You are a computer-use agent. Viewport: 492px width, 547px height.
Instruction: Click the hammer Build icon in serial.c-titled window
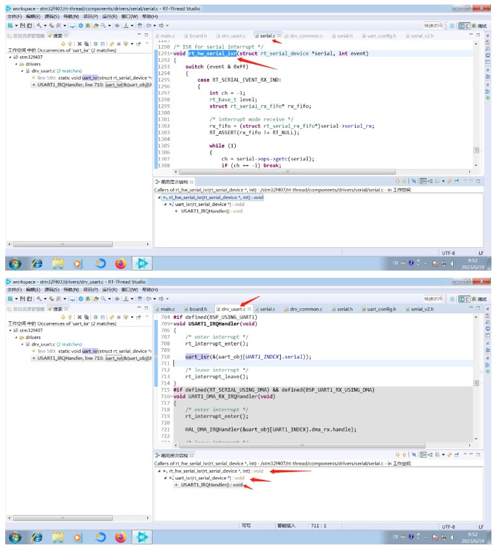(39, 25)
